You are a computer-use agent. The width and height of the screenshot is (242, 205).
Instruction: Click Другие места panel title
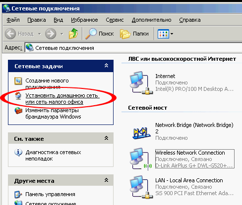34,181
